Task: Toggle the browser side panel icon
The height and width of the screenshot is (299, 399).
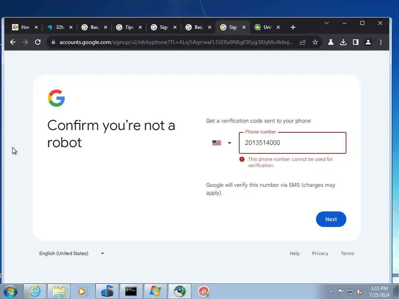Action: (355, 42)
